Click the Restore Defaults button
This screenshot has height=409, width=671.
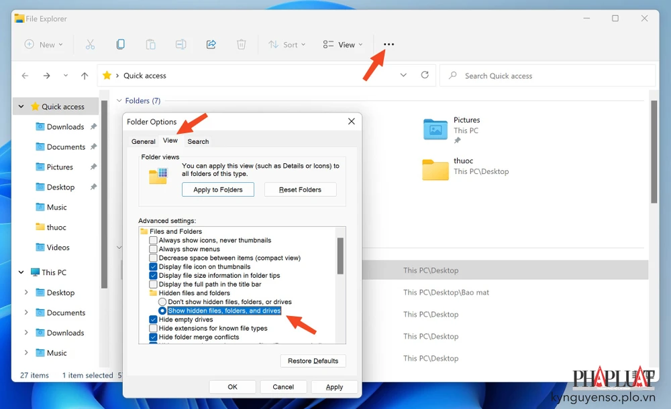pos(313,361)
